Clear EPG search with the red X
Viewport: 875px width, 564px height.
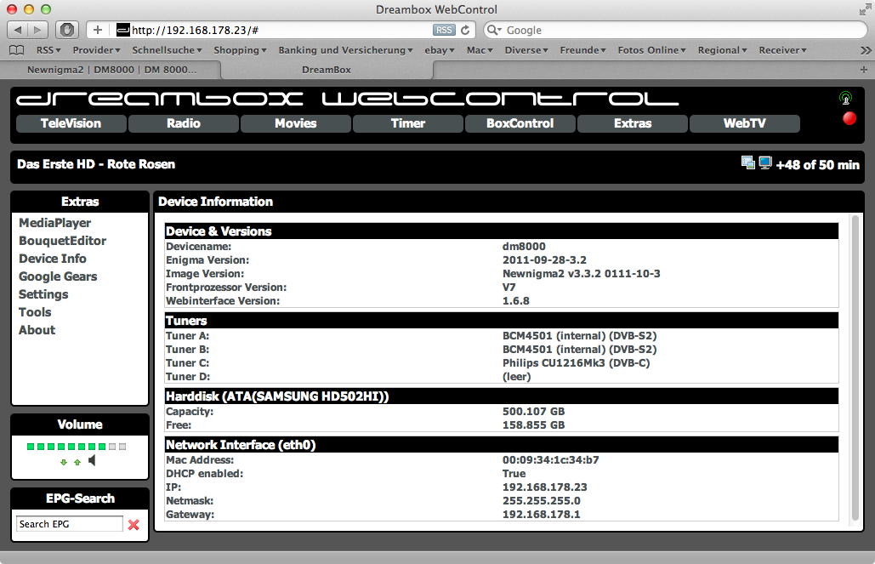(134, 525)
